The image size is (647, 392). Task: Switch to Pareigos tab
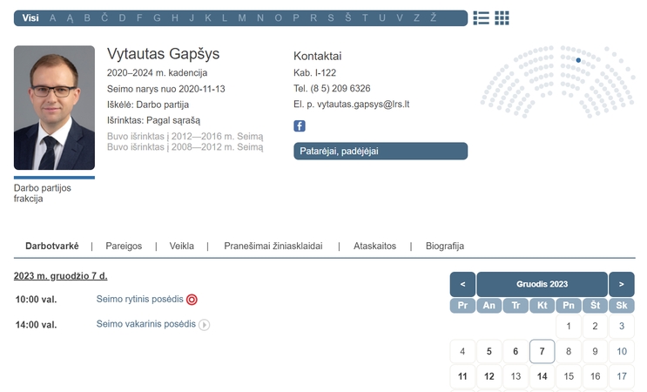pos(124,246)
